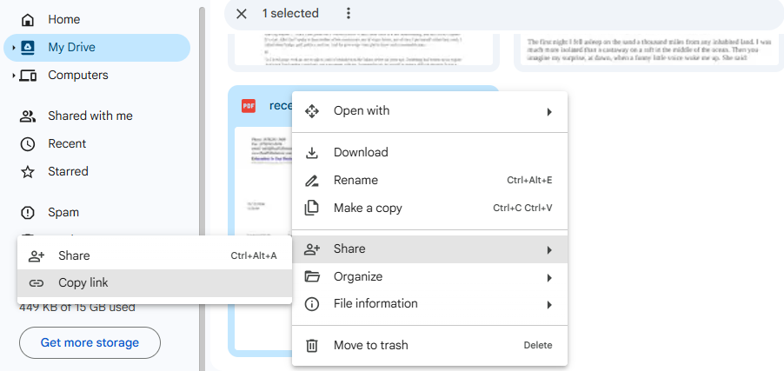The height and width of the screenshot is (371, 784).
Task: Click the Recent clock icon
Action: 28,143
